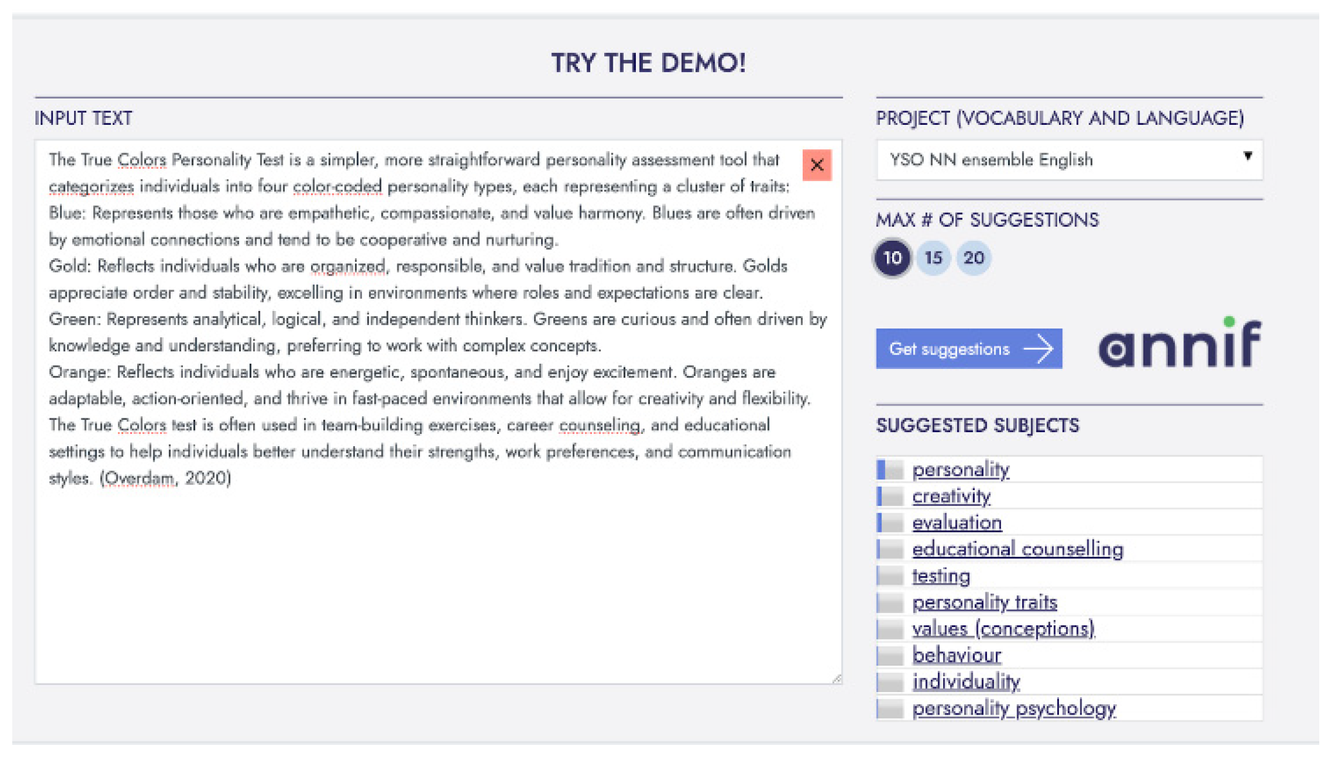Click the red X to clear input text

pyautogui.click(x=816, y=165)
